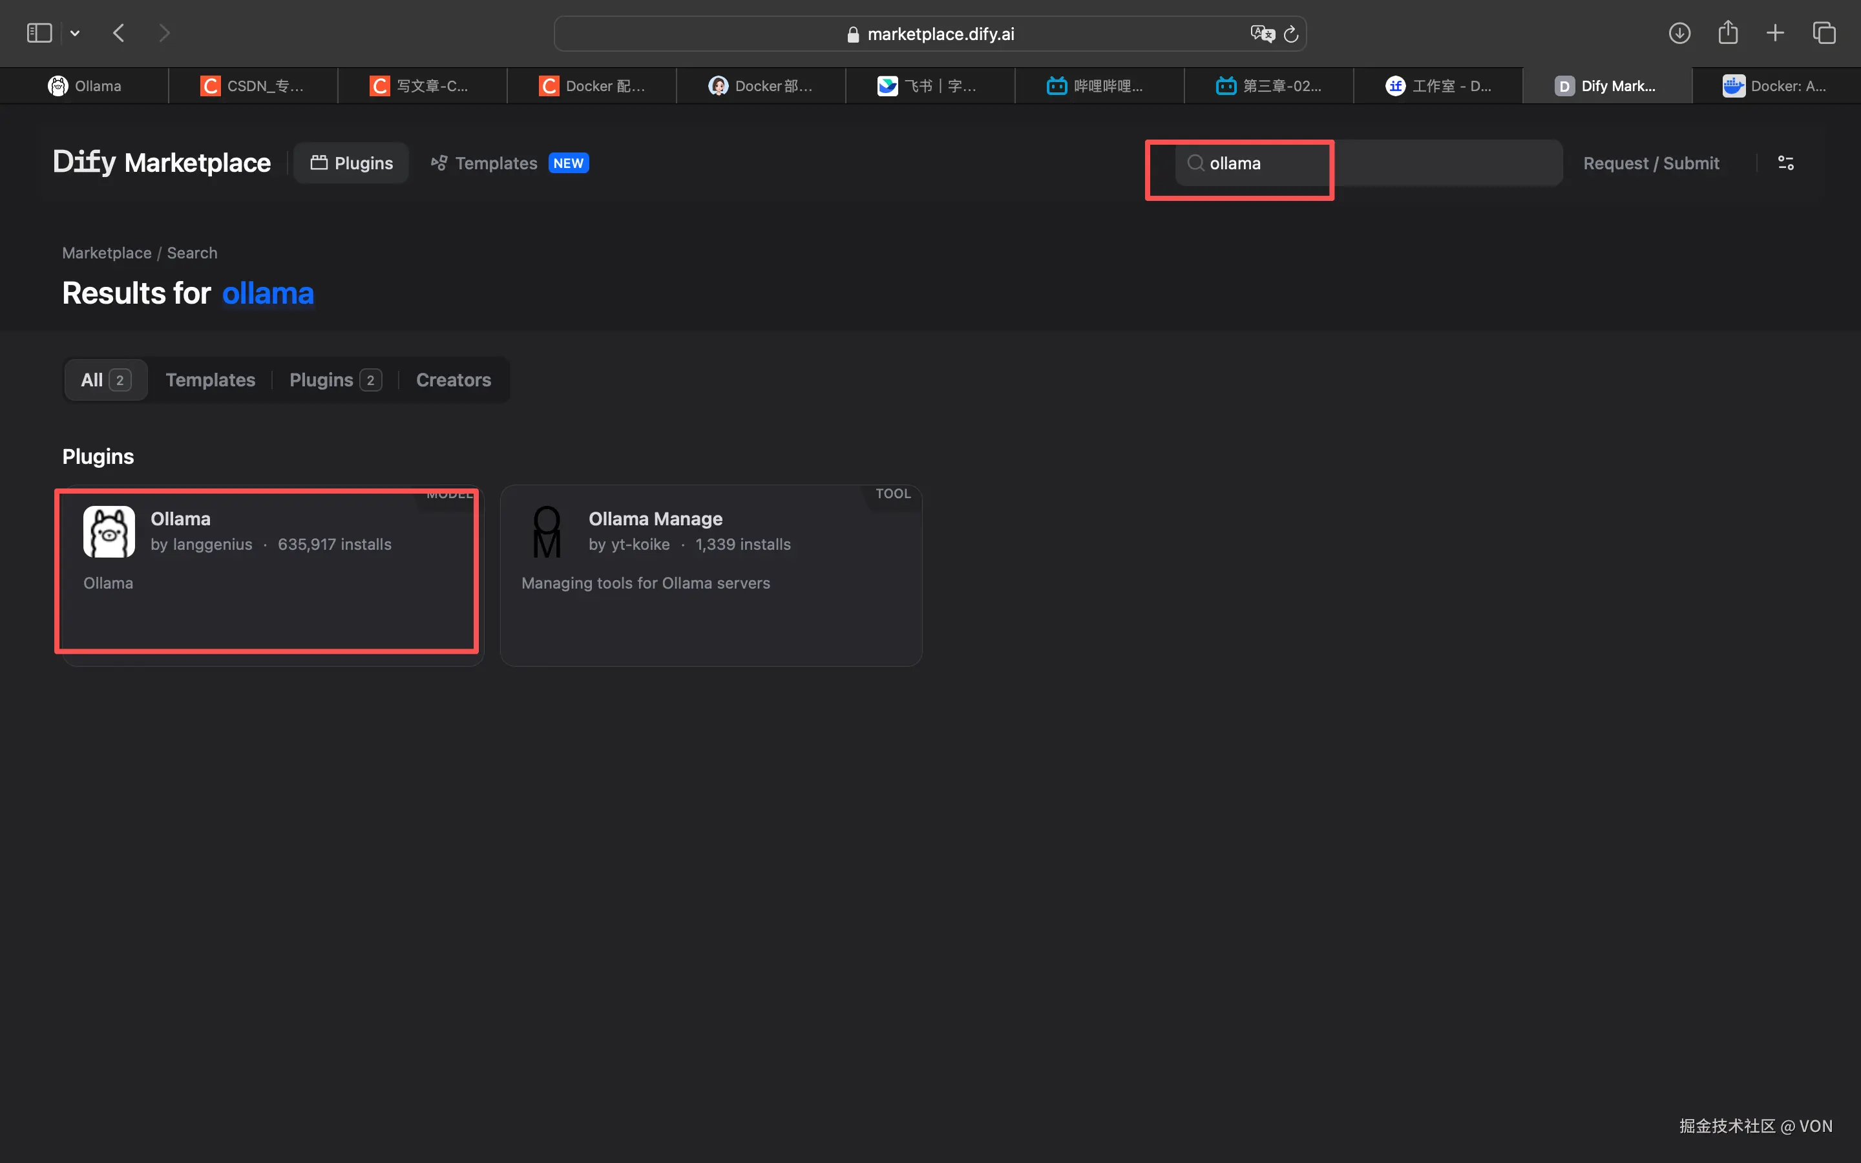Select the All results filter tab
The height and width of the screenshot is (1163, 1861).
(105, 380)
